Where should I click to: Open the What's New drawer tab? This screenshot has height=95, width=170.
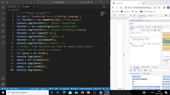pos(145,67)
